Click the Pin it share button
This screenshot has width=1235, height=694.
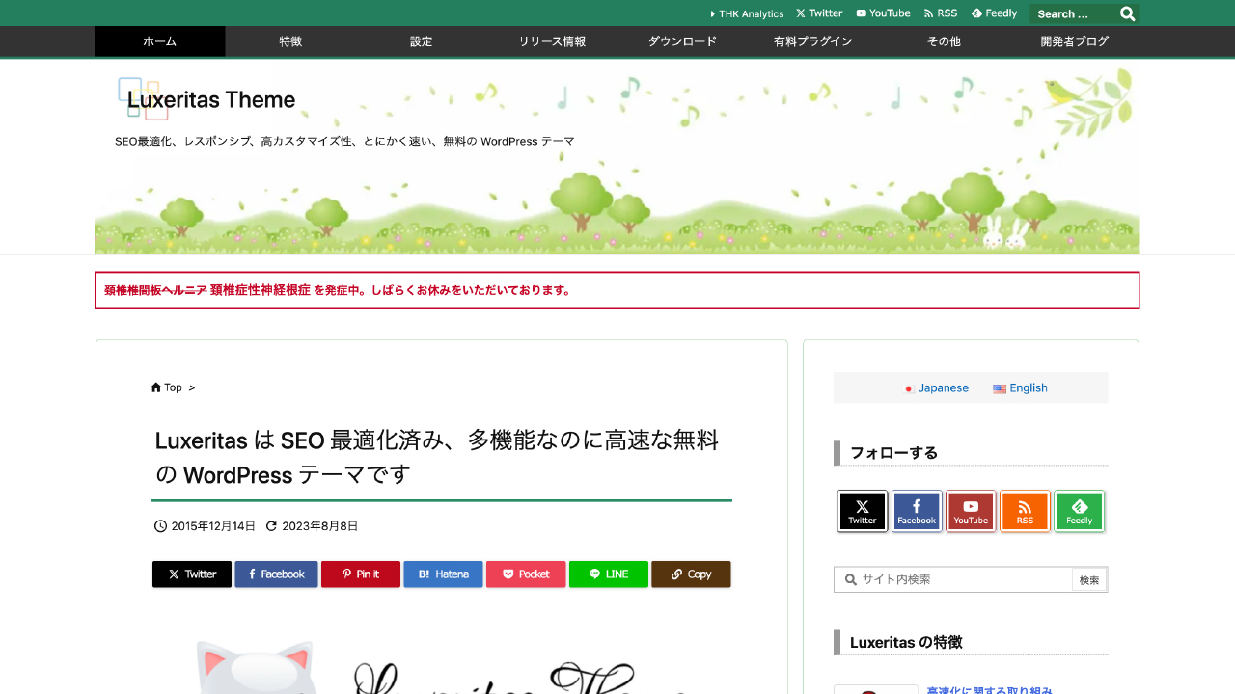click(x=361, y=574)
